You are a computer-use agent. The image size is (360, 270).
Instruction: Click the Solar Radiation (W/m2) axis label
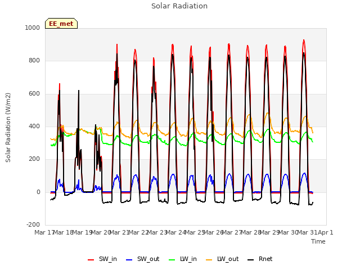pos(8,128)
